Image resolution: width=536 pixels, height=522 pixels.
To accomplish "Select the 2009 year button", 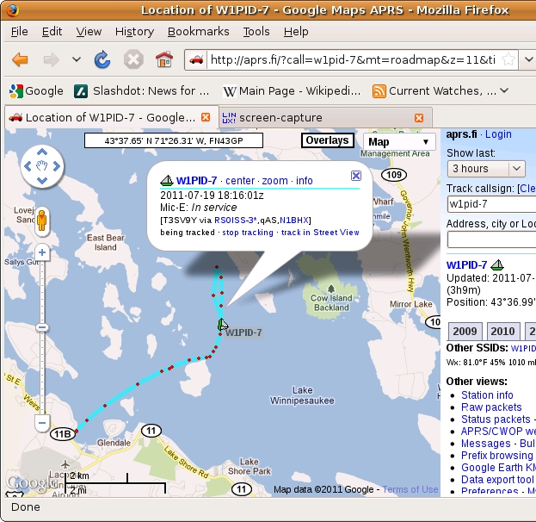I will pos(465,331).
